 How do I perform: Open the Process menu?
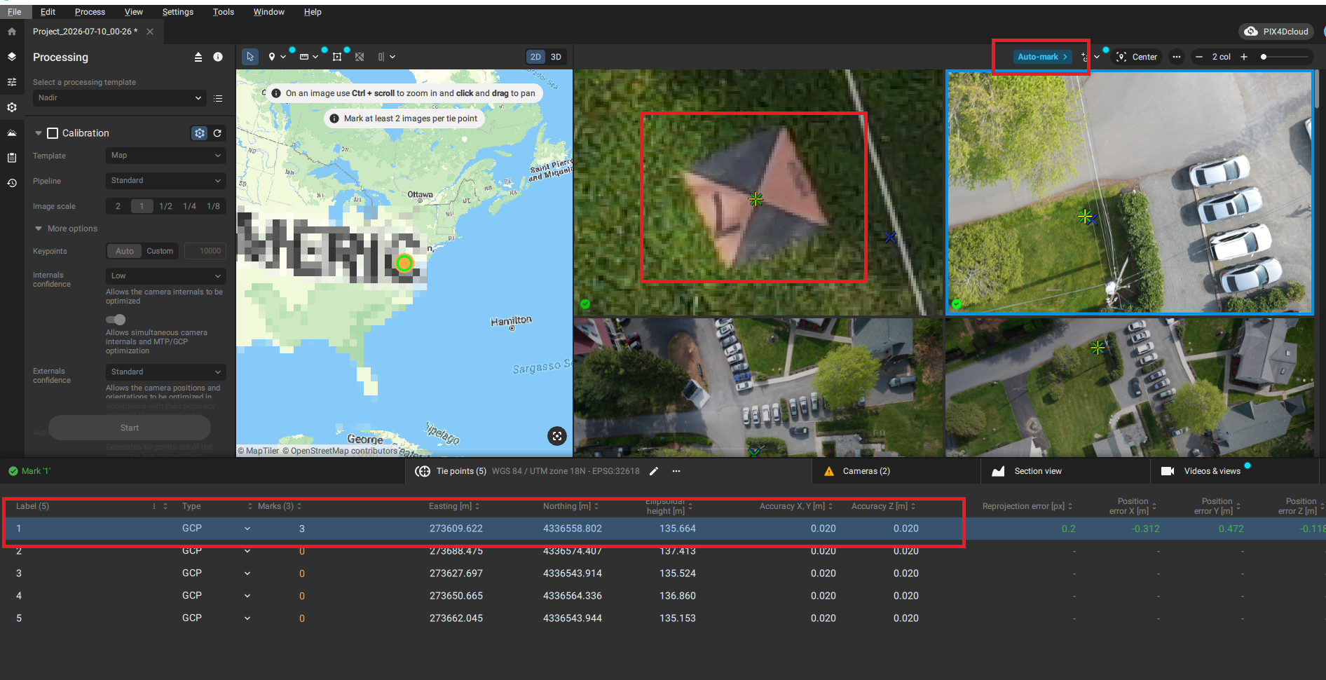pyautogui.click(x=90, y=12)
